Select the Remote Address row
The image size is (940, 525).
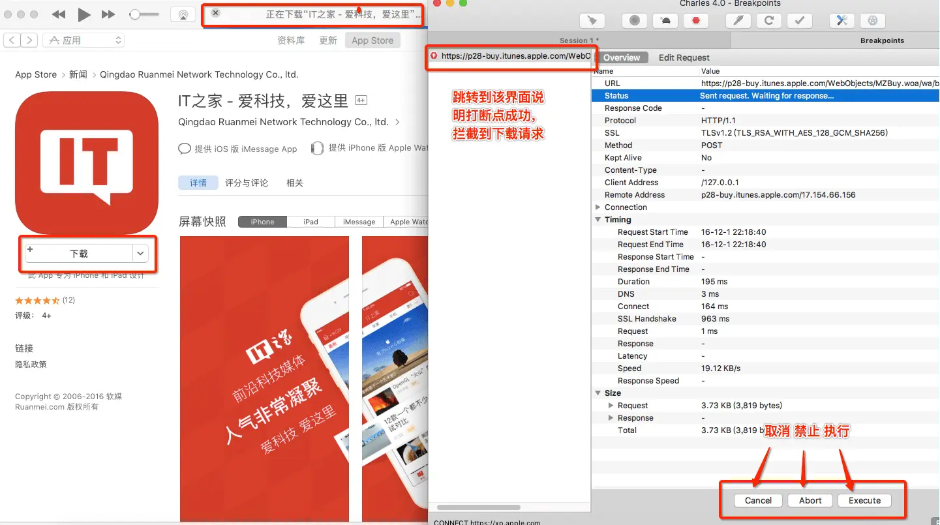tap(765, 195)
